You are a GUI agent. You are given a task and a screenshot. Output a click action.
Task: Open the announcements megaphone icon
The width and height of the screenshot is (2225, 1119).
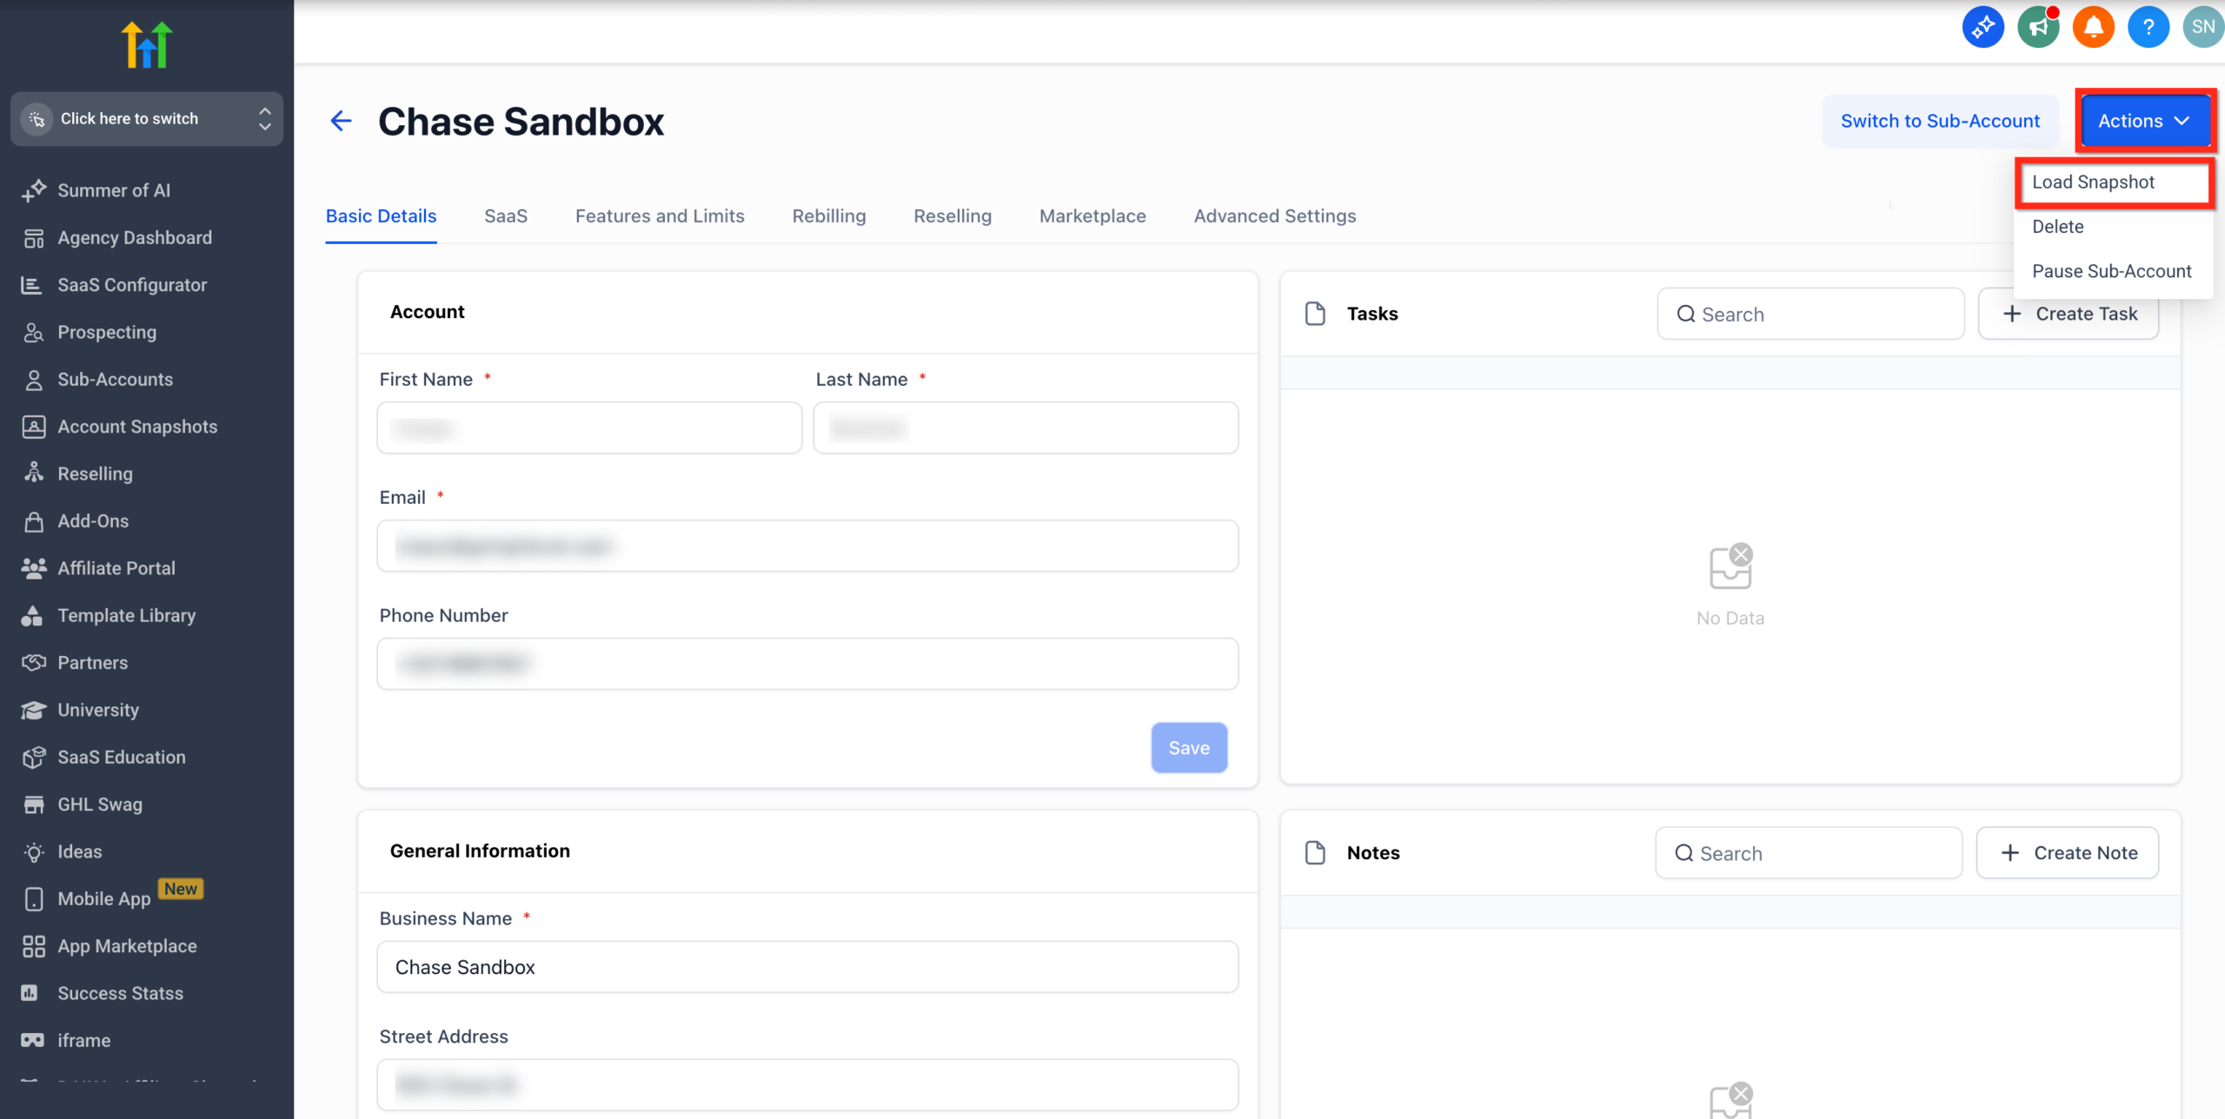point(2038,27)
